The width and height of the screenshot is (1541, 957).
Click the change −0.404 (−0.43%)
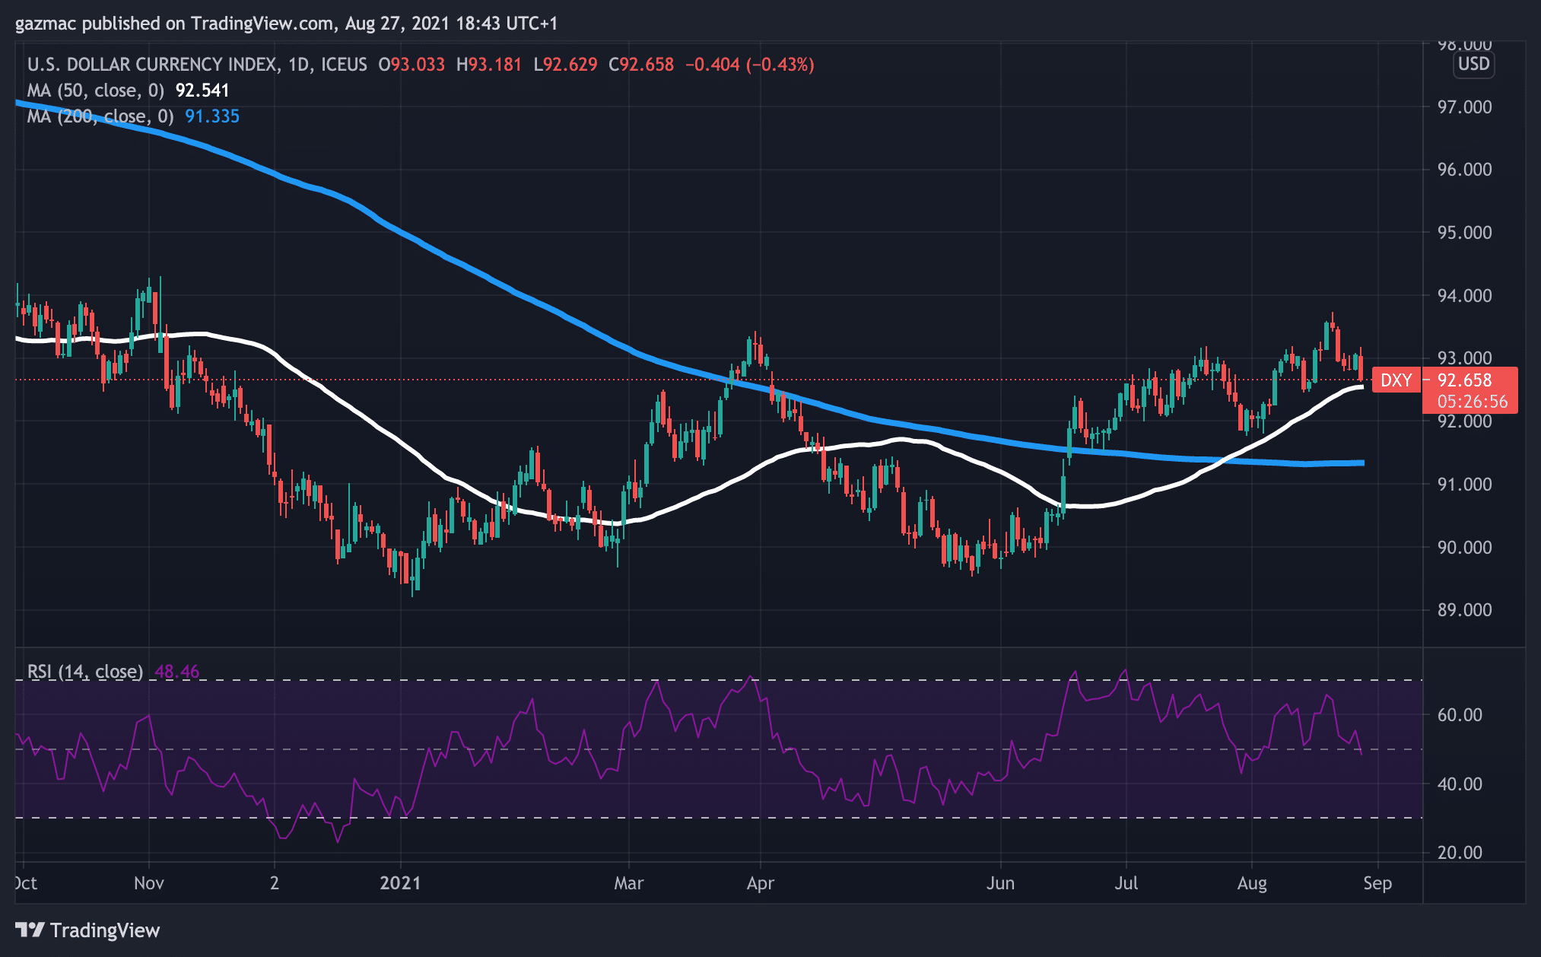pyautogui.click(x=750, y=65)
